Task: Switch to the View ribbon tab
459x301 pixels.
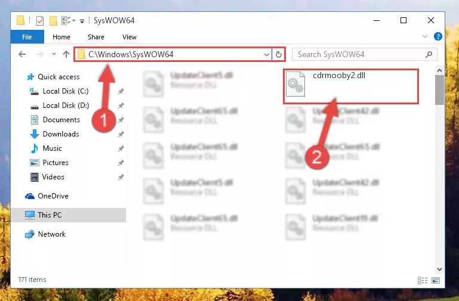Action: click(x=130, y=37)
